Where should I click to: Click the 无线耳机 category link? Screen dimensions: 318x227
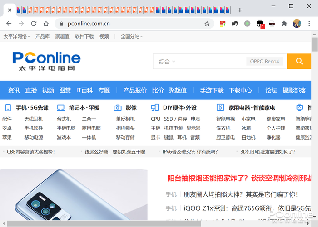pyautogui.click(x=34, y=119)
